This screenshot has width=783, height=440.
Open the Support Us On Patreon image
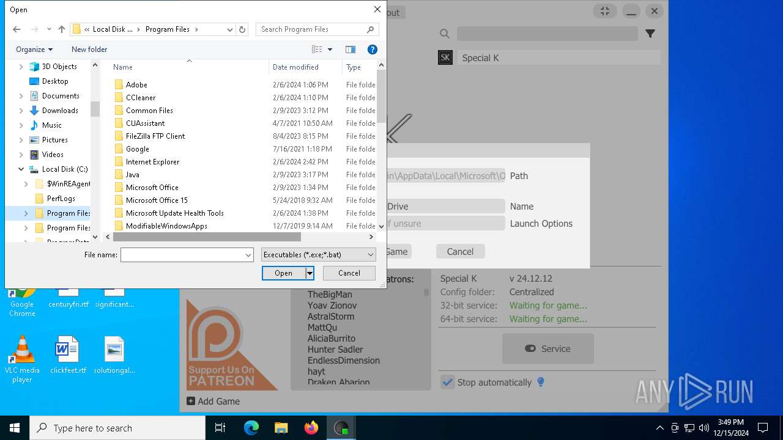click(x=232, y=344)
